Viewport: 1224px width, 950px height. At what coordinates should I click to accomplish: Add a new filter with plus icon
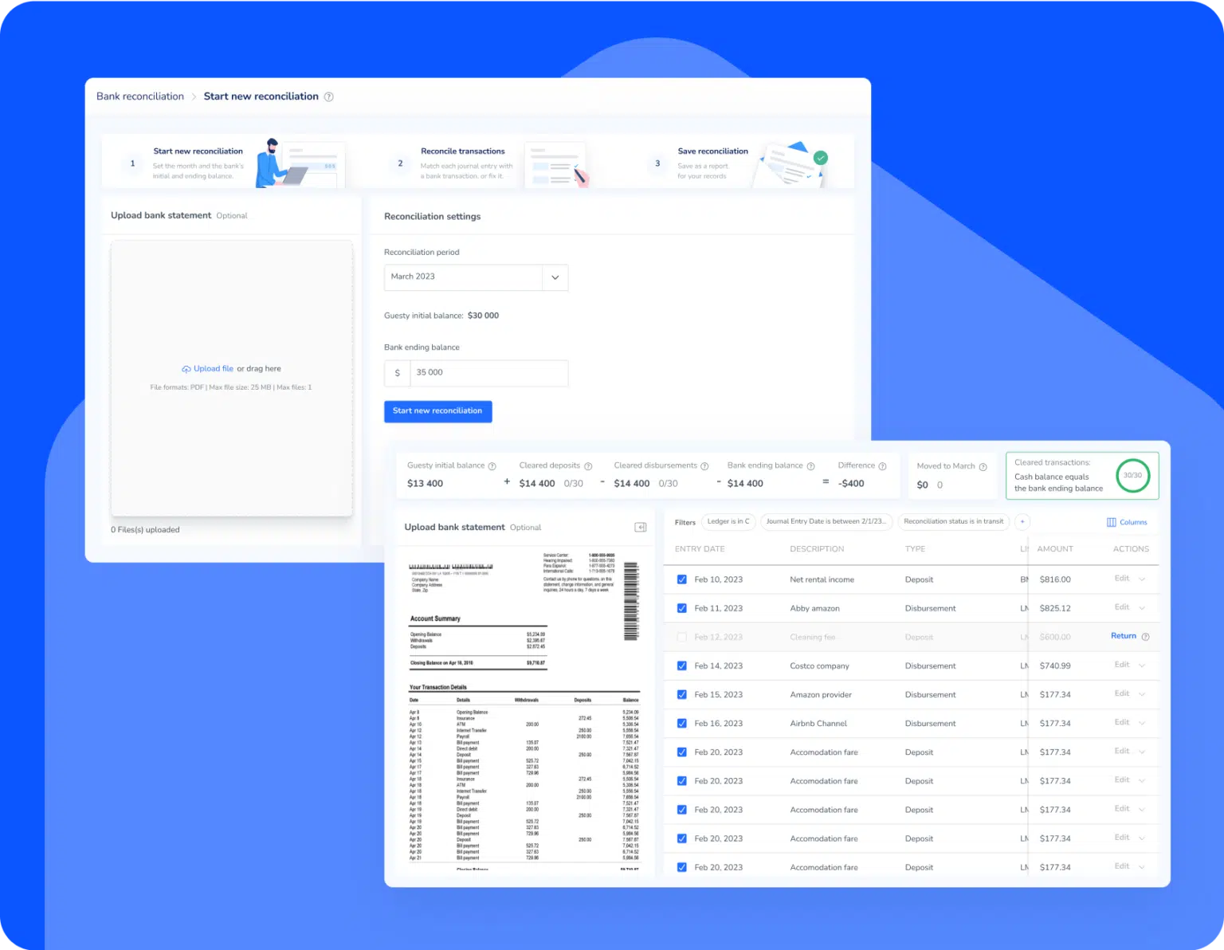point(1022,522)
